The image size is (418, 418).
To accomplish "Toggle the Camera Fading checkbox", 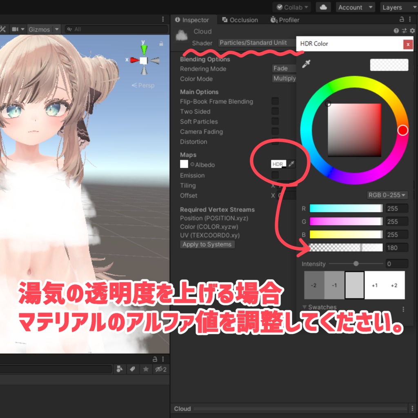I will point(275,132).
